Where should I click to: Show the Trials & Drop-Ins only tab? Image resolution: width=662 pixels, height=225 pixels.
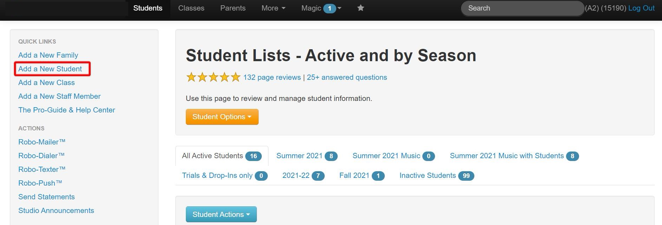point(225,175)
